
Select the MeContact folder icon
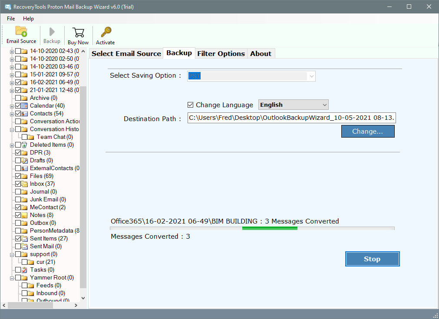24,207
